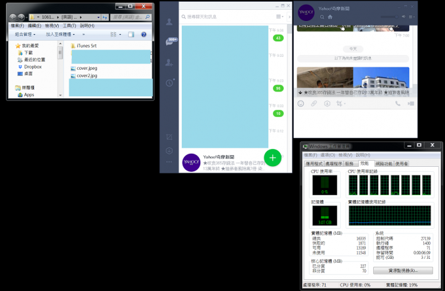This screenshot has width=445, height=291.
Task: Click LINE chat list search field
Action: pyautogui.click(x=227, y=17)
